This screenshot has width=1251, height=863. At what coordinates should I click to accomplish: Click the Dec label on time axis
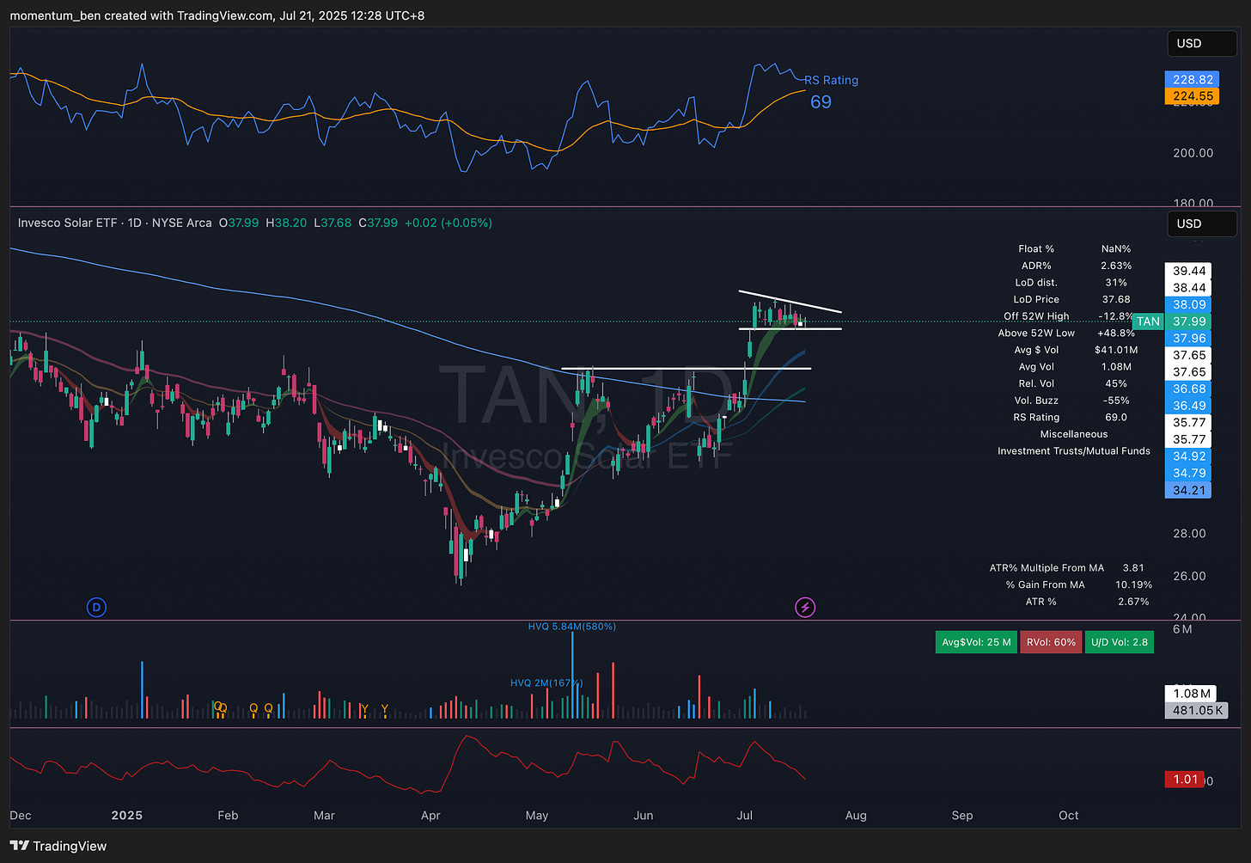(x=21, y=815)
